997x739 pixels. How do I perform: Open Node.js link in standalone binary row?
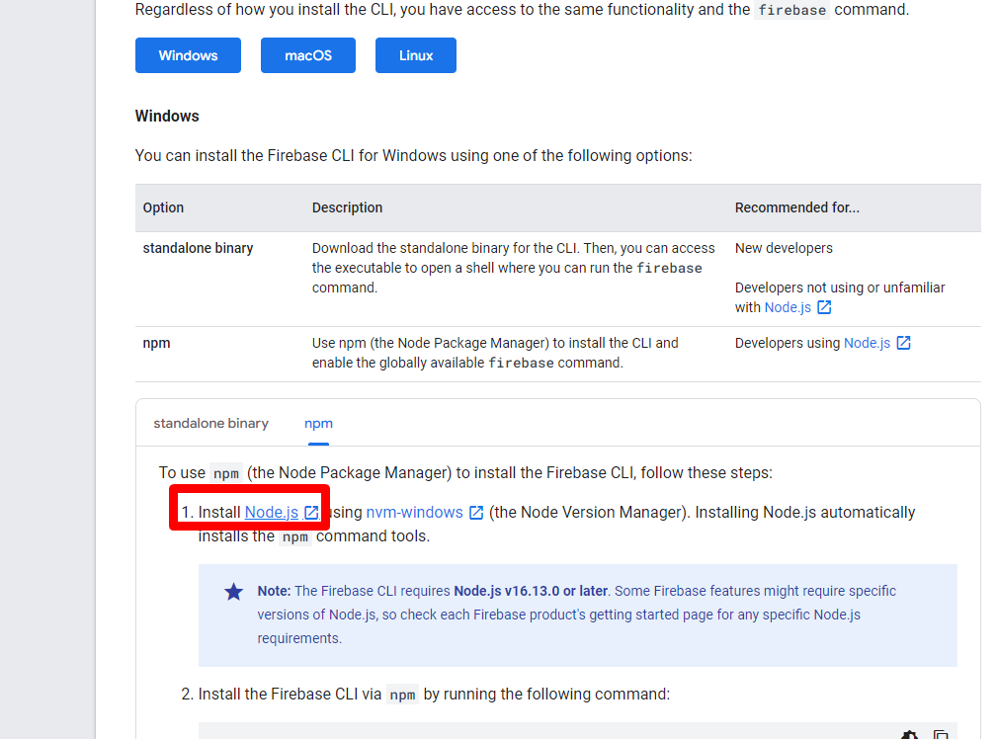click(x=788, y=307)
